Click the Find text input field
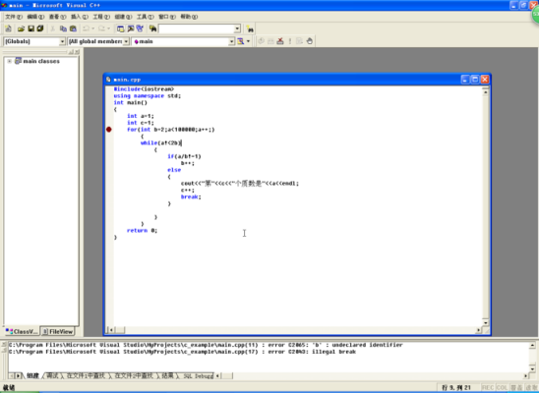The height and width of the screenshot is (393, 539). pyautogui.click(x=200, y=28)
